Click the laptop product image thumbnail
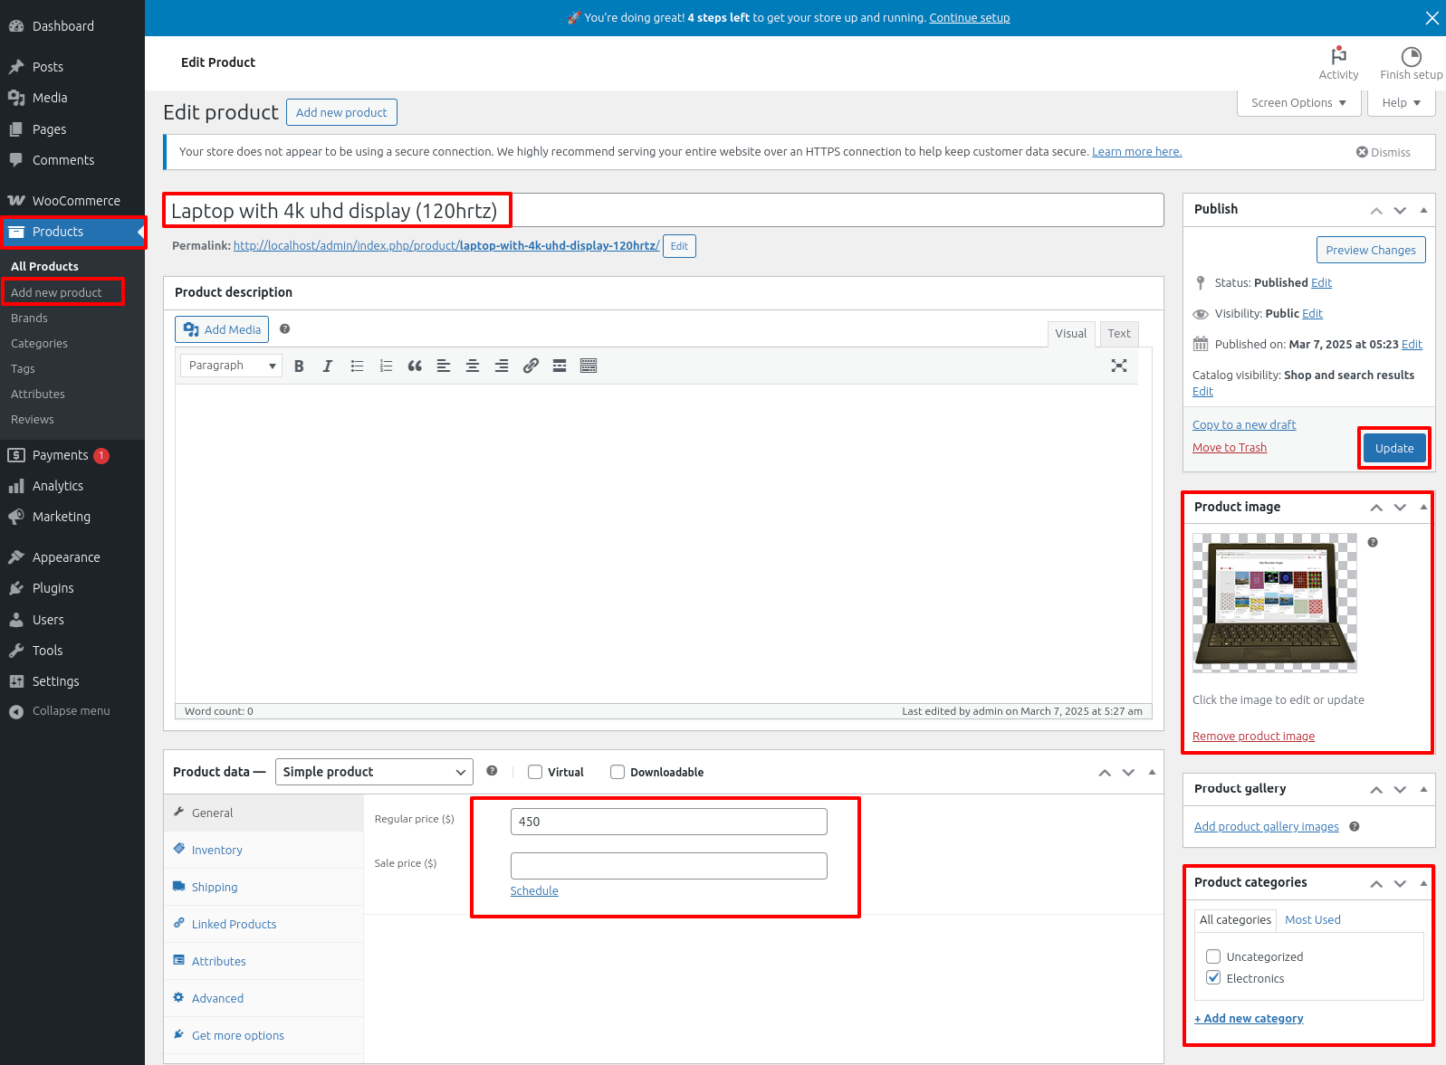The image size is (1446, 1065). pos(1275,603)
